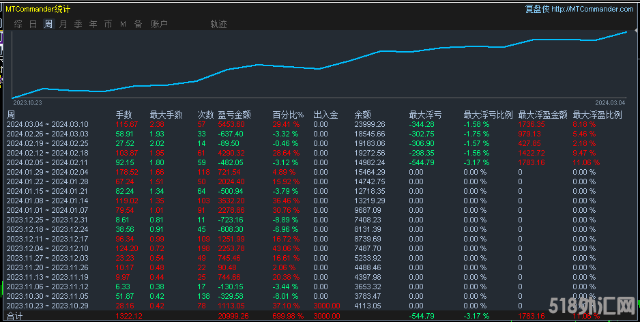Open the http://MTCommander.com link
Image resolution: width=640 pixels, height=322 pixels.
pos(592,9)
